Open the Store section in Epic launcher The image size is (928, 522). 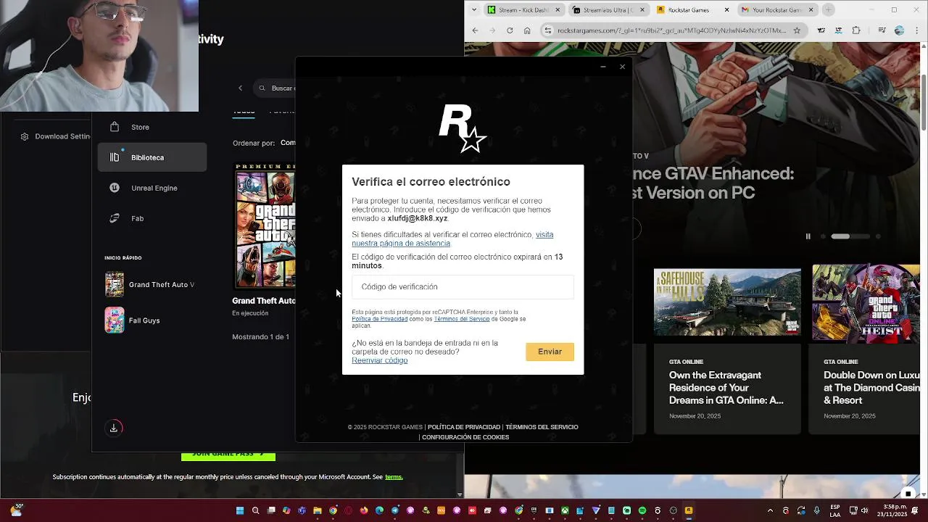tap(152, 127)
